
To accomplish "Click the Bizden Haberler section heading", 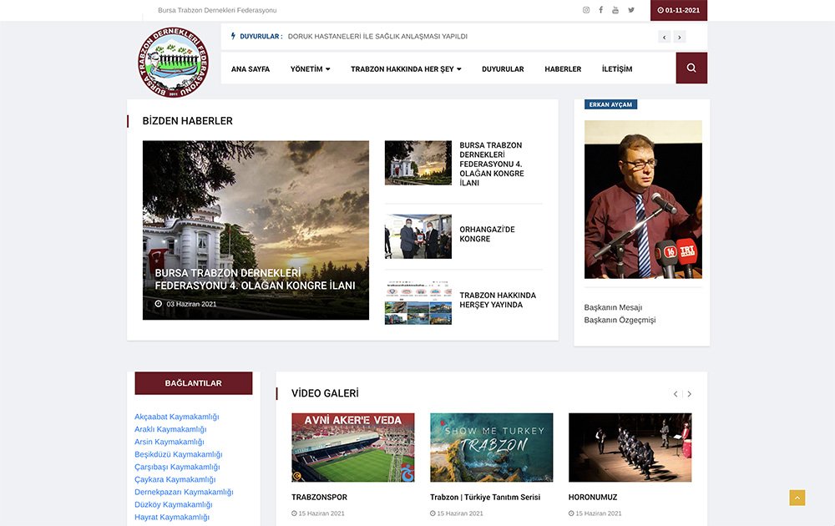I will click(x=187, y=121).
